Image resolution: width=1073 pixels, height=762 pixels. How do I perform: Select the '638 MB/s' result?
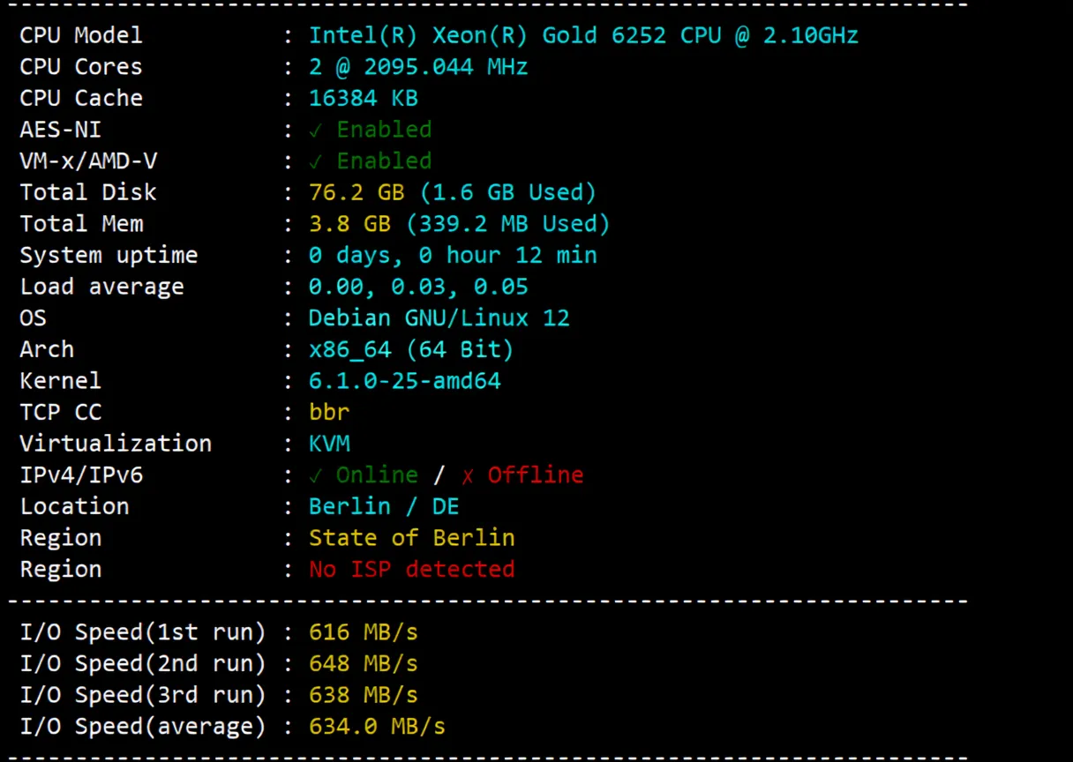(x=363, y=695)
